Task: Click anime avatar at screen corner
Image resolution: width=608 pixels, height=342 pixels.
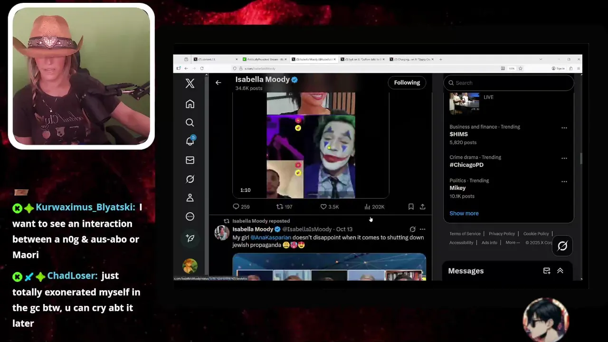Action: (545, 320)
